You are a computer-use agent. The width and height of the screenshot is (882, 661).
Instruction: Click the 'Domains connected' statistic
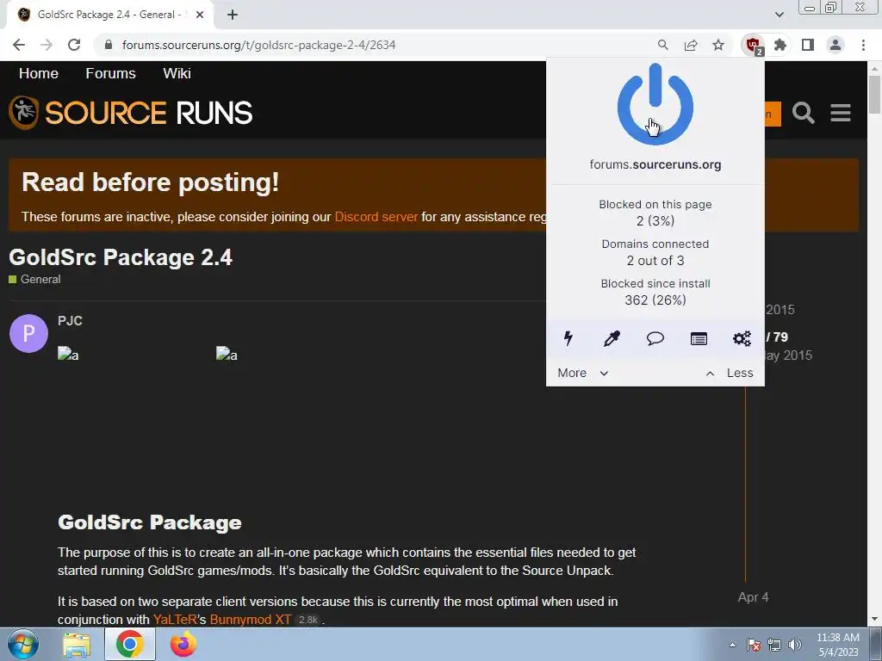(x=655, y=252)
